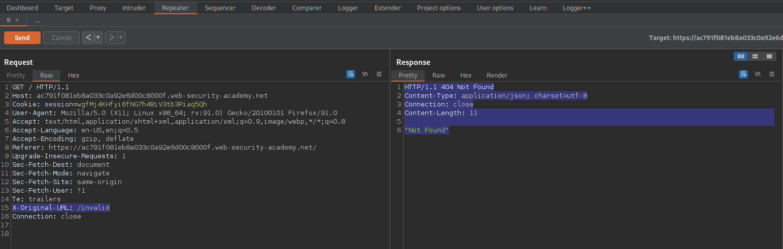Switch to the Logger tab
This screenshot has width=783, height=249.
[x=348, y=8]
